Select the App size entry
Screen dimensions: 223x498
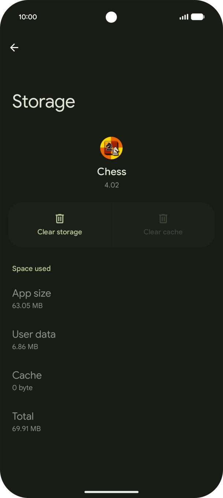(x=31, y=293)
